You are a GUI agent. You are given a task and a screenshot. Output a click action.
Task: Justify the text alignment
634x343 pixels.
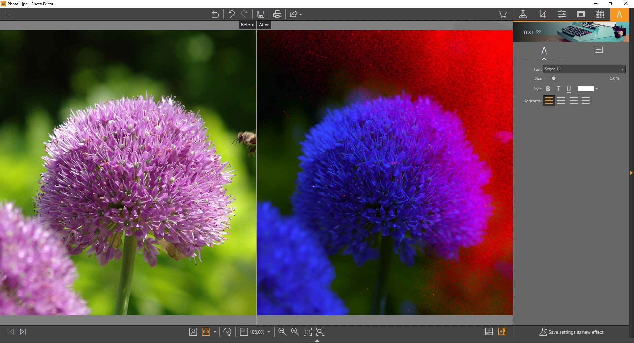point(586,101)
